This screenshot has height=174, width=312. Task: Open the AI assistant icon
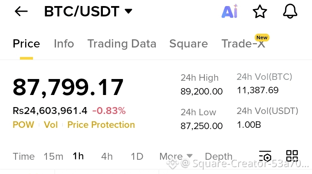(x=230, y=11)
